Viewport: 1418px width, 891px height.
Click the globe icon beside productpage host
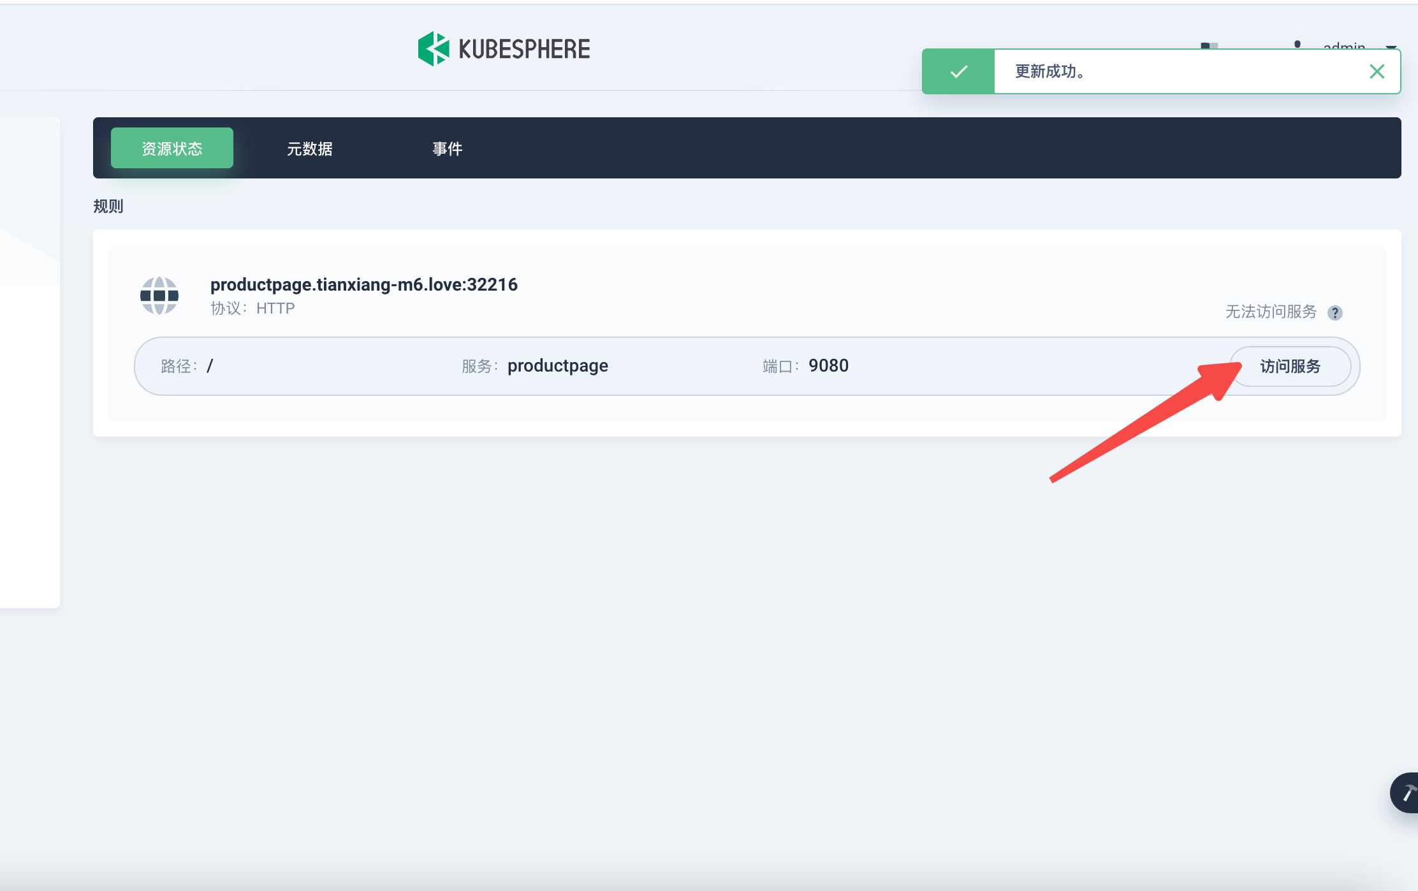(159, 296)
